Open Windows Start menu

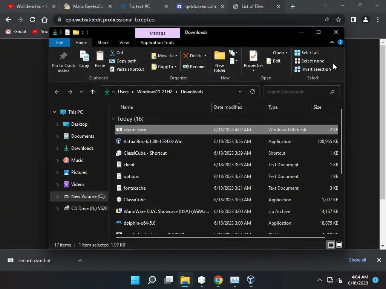click(135, 280)
